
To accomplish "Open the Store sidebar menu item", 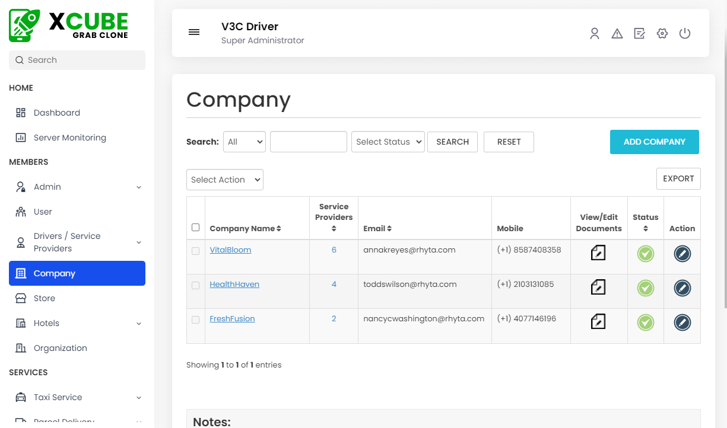I will 45,298.
